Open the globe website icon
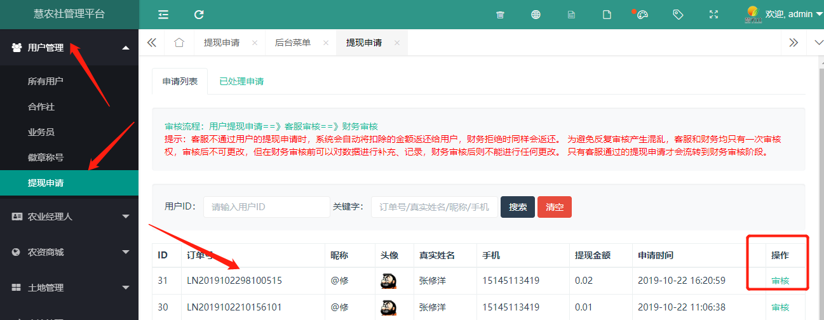Image resolution: width=824 pixels, height=320 pixels. point(536,15)
